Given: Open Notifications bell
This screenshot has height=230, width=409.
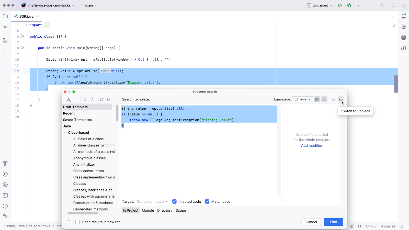Looking at the screenshot, I should pyautogui.click(x=404, y=16).
